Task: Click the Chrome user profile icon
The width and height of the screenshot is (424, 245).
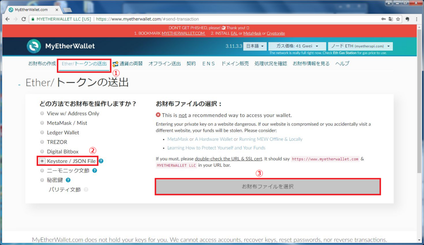Action: click(389, 3)
